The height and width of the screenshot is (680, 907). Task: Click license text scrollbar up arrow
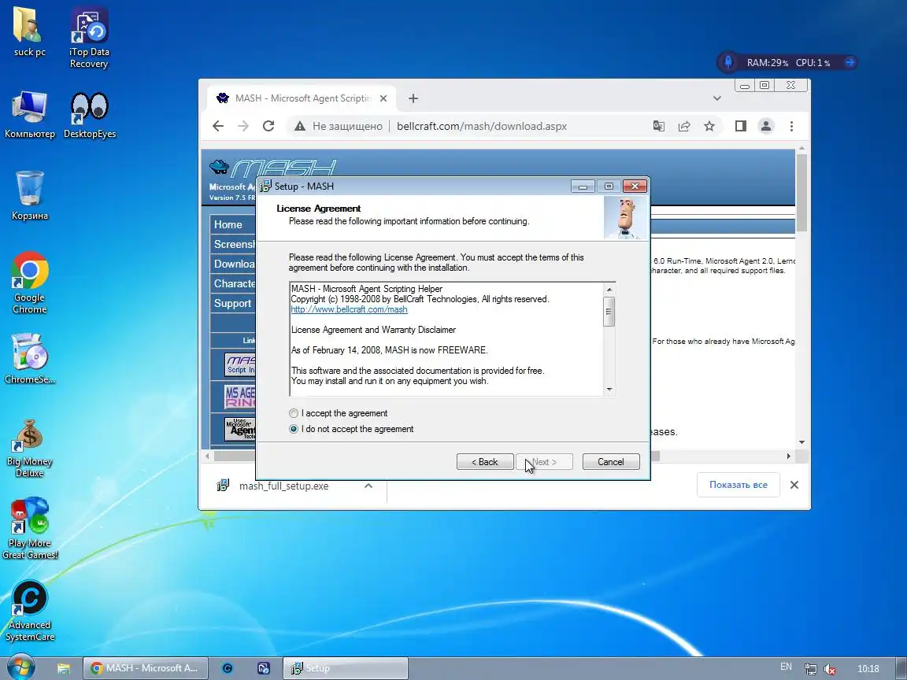pyautogui.click(x=609, y=289)
